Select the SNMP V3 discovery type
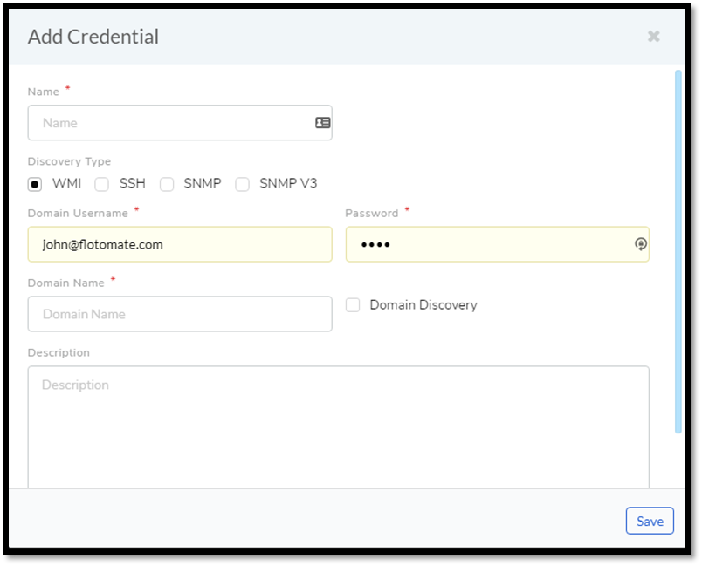 click(x=242, y=184)
